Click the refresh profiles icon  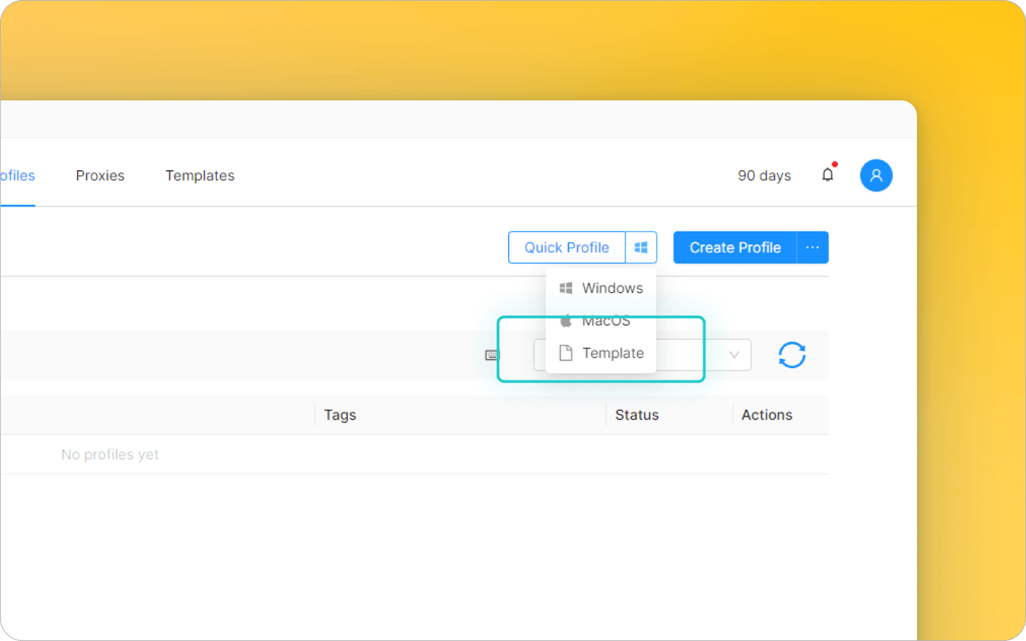click(792, 355)
